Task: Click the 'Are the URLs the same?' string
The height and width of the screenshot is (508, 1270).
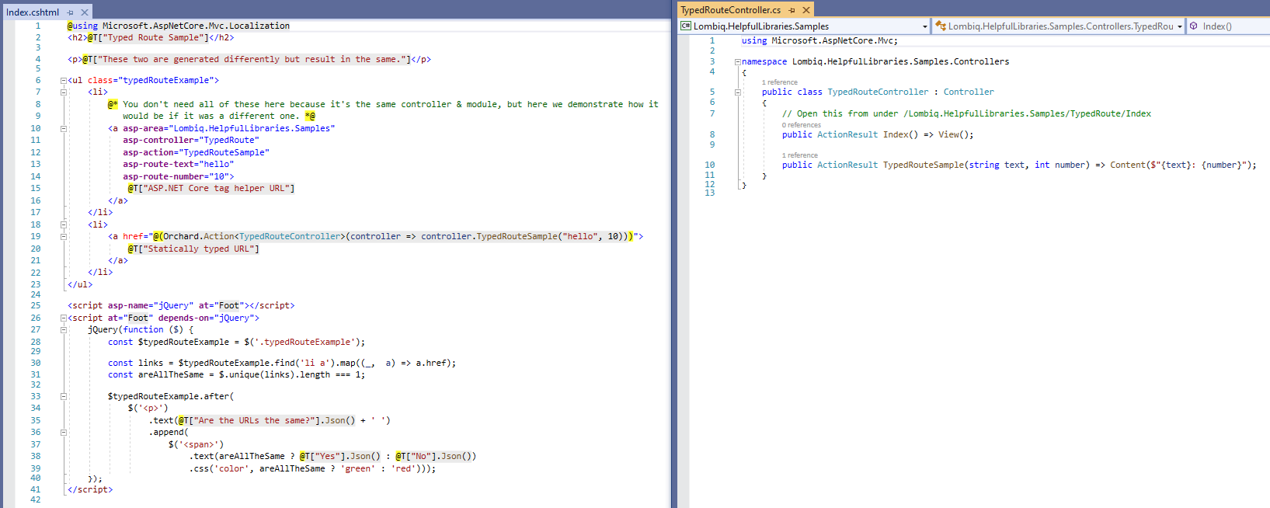Action: pos(254,420)
